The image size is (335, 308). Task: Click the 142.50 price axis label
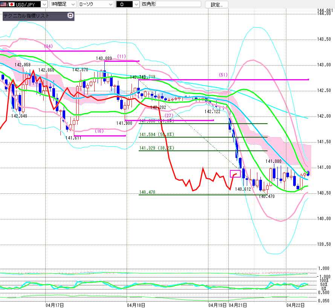324,90
